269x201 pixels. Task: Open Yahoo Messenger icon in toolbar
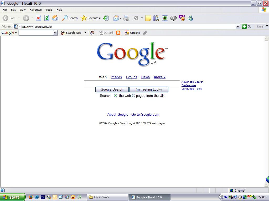(182, 18)
